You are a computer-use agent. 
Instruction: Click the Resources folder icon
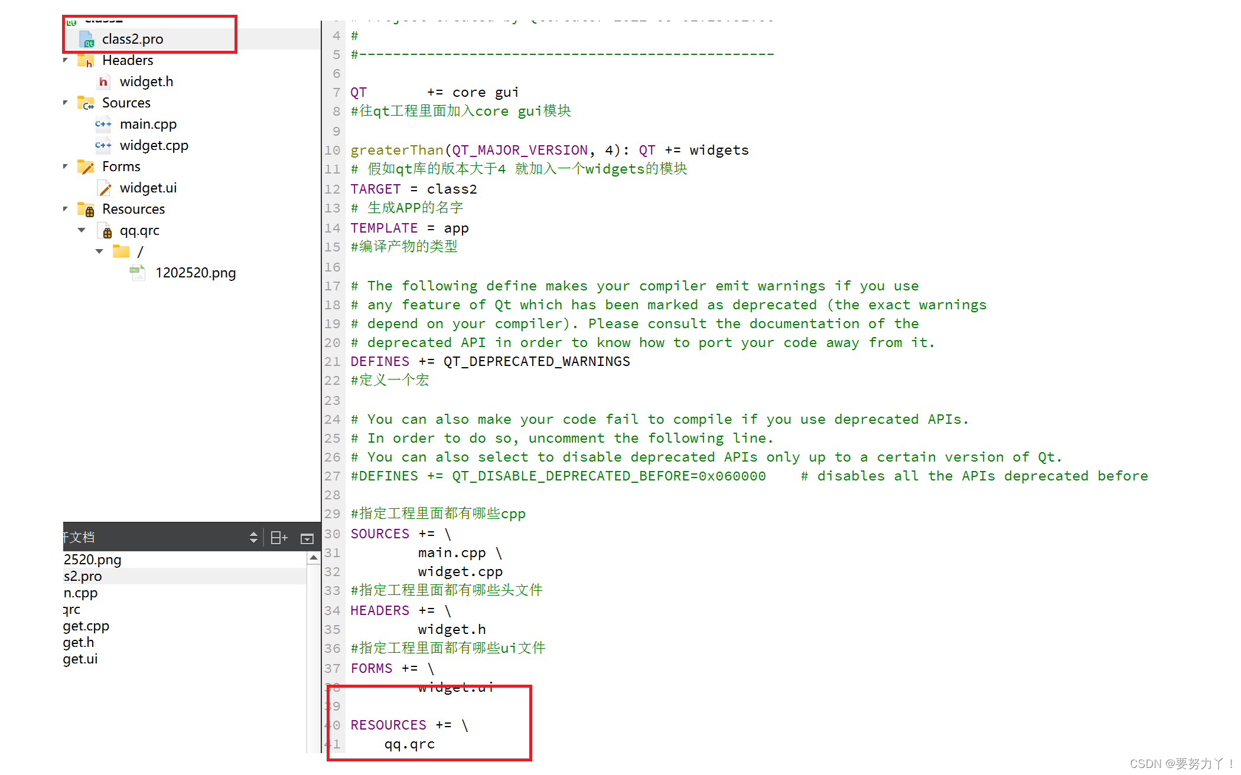(86, 210)
